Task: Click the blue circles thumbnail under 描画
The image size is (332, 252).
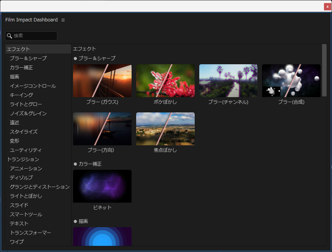Action: [102, 237]
